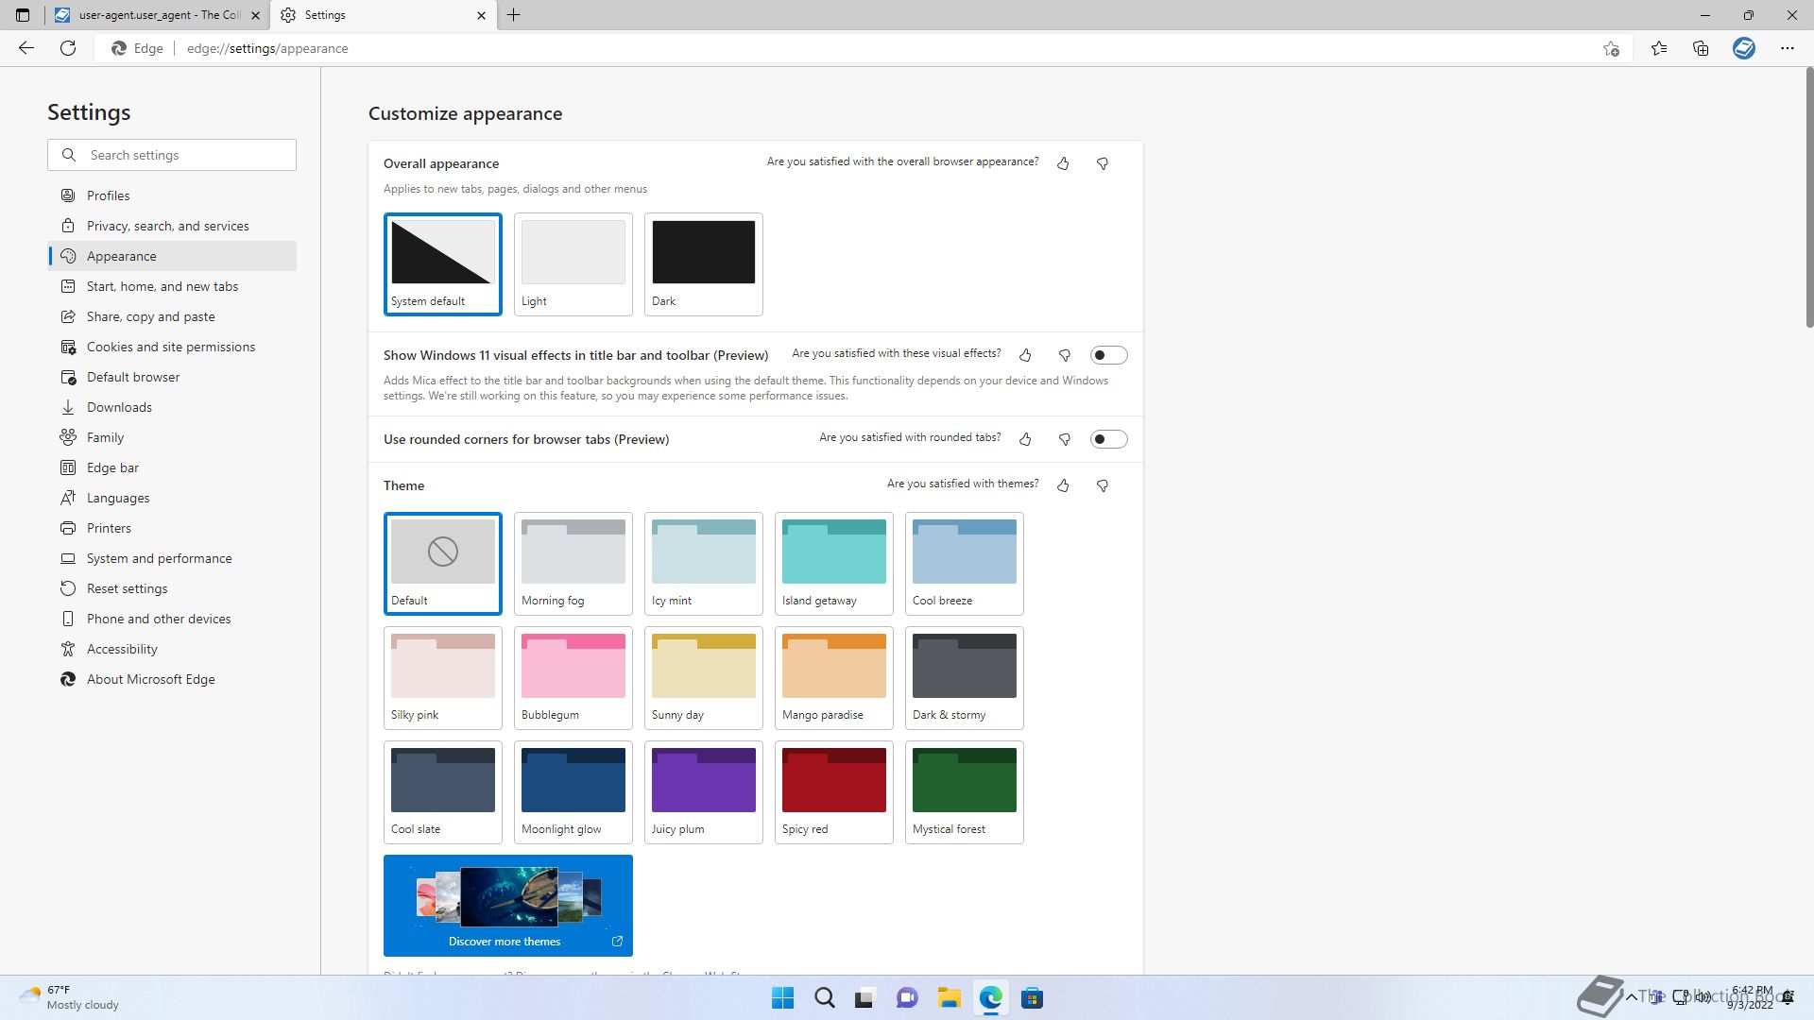The height and width of the screenshot is (1020, 1814).
Task: Select Spicy red theme
Action: pos(834,792)
